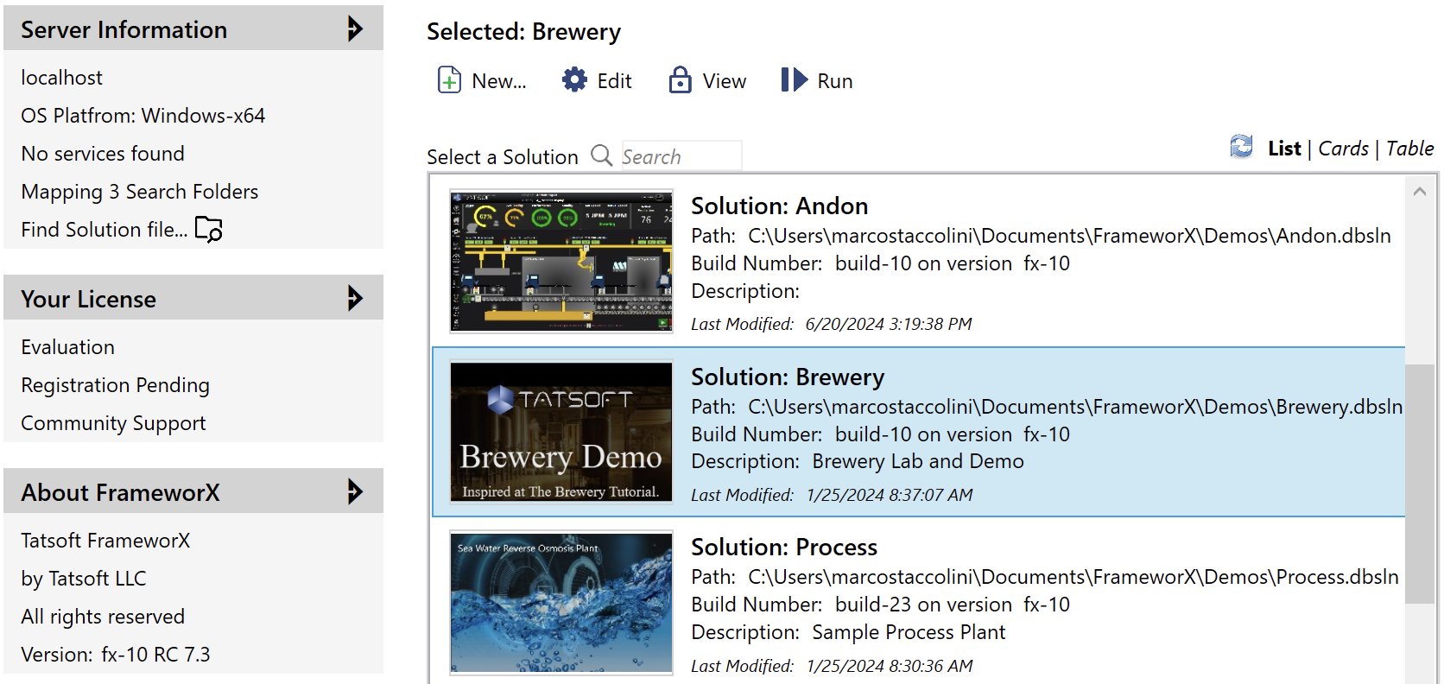Click the Your License header title
This screenshot has width=1444, height=684.
coord(88,299)
